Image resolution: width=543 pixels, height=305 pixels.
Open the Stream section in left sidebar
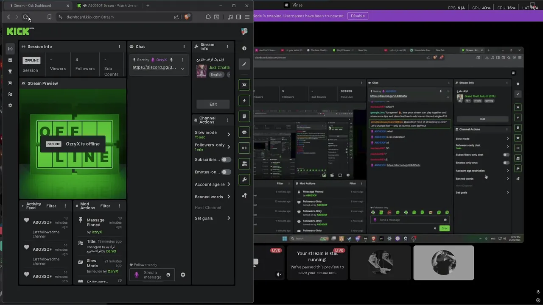(10, 49)
